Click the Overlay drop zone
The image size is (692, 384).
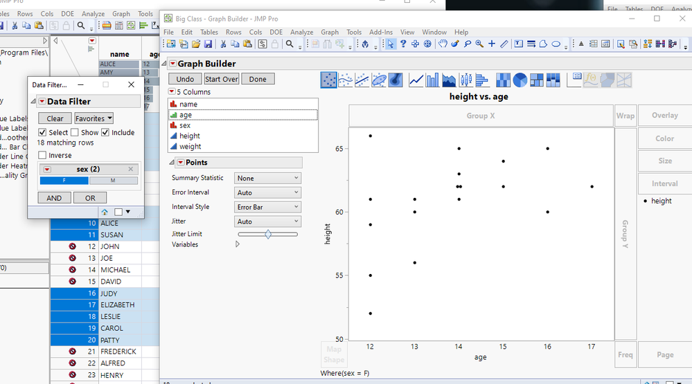(x=664, y=116)
